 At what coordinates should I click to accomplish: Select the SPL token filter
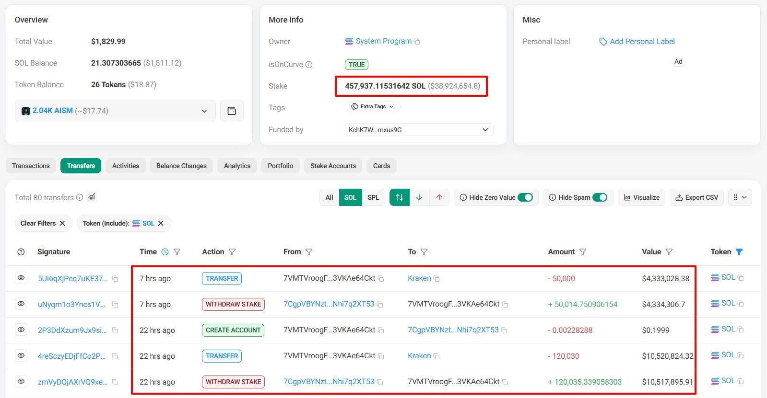coord(373,197)
